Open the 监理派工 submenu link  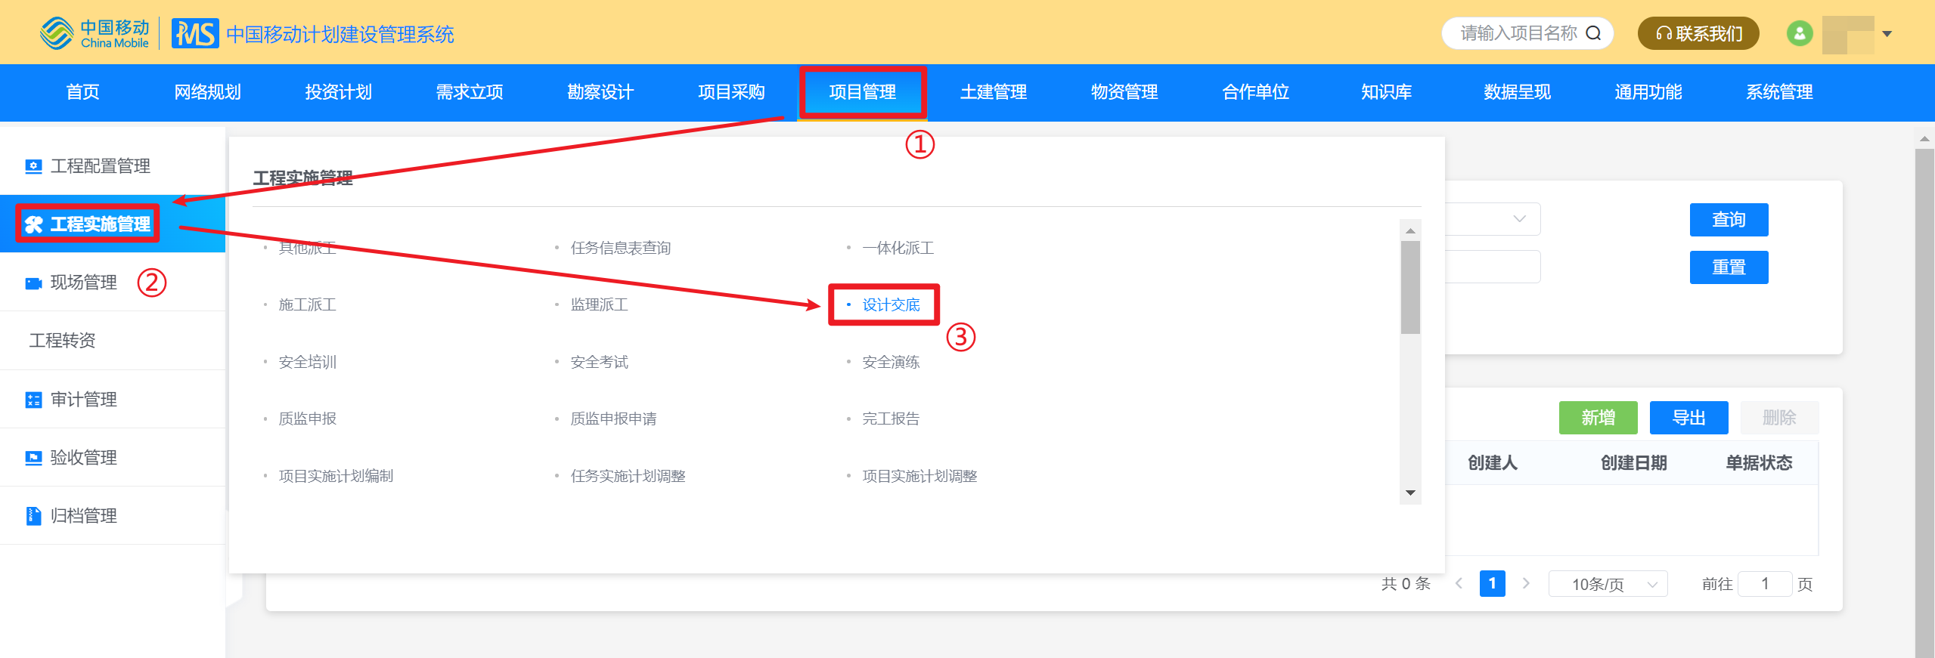click(599, 305)
